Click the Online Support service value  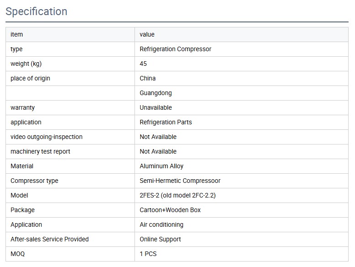coord(160,239)
